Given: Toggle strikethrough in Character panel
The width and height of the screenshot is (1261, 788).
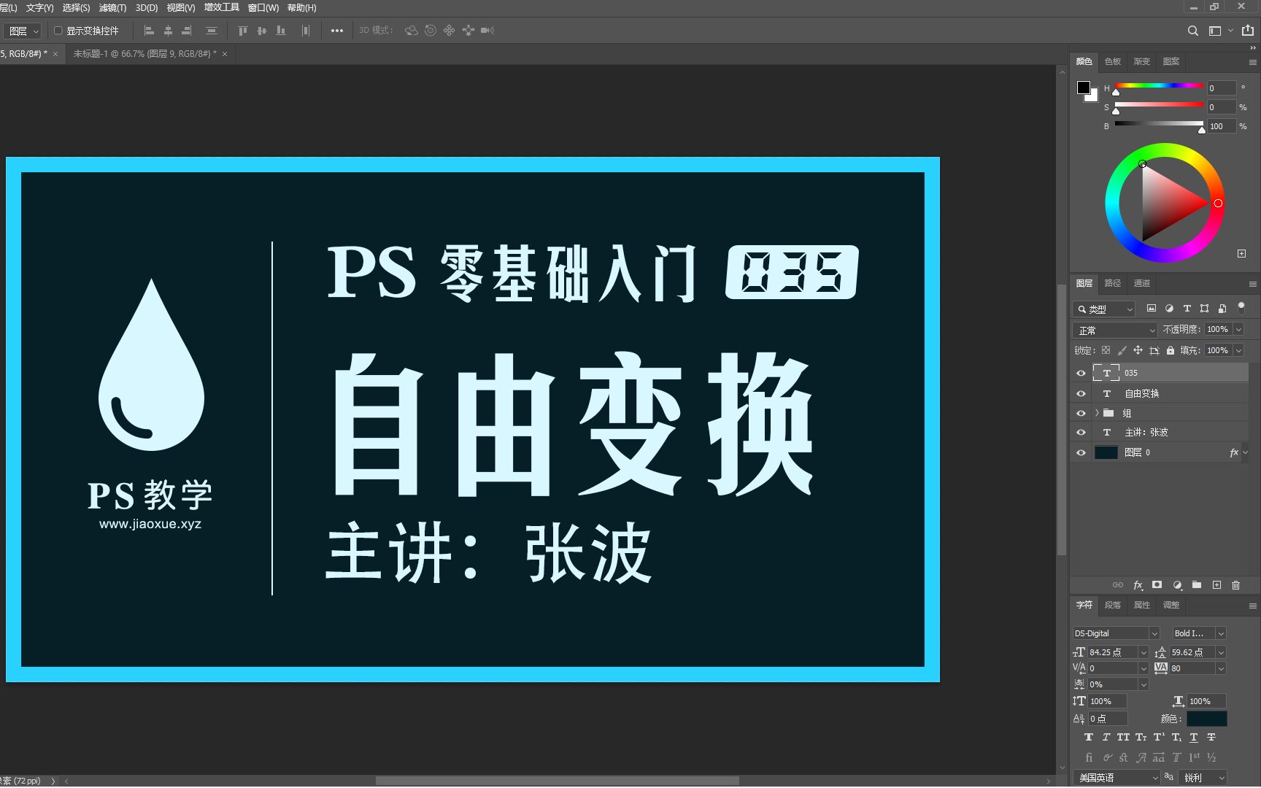Looking at the screenshot, I should point(1211,738).
